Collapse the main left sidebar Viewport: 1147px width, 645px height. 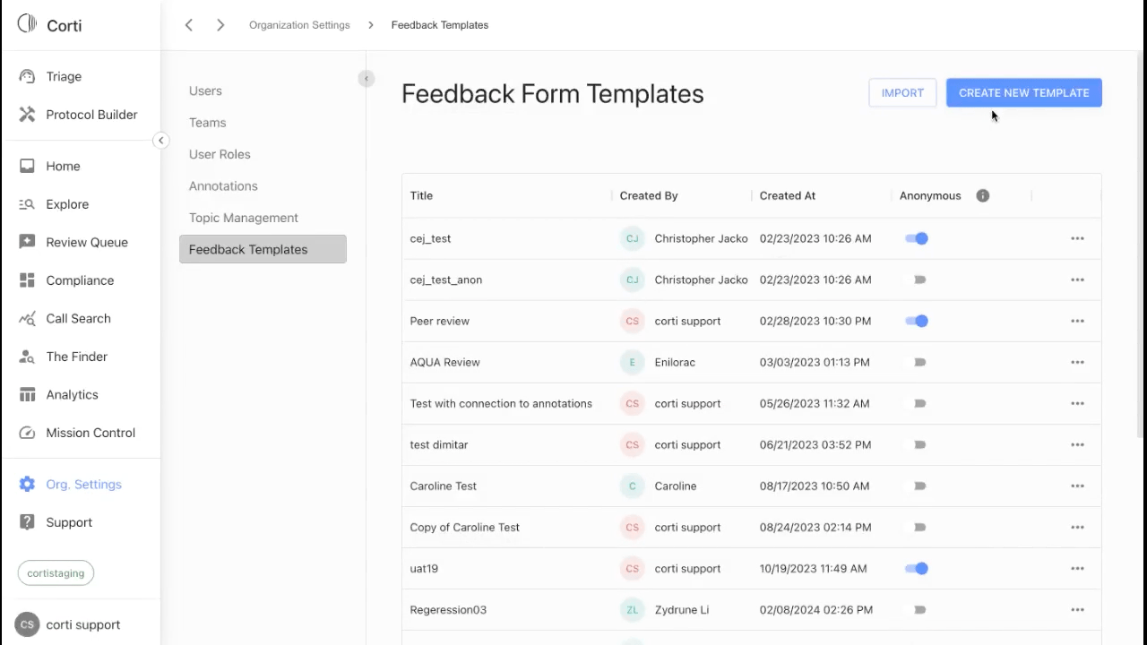160,141
